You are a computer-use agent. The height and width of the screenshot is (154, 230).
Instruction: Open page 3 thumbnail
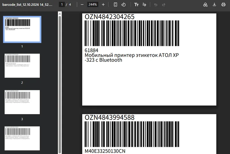(x=22, y=102)
